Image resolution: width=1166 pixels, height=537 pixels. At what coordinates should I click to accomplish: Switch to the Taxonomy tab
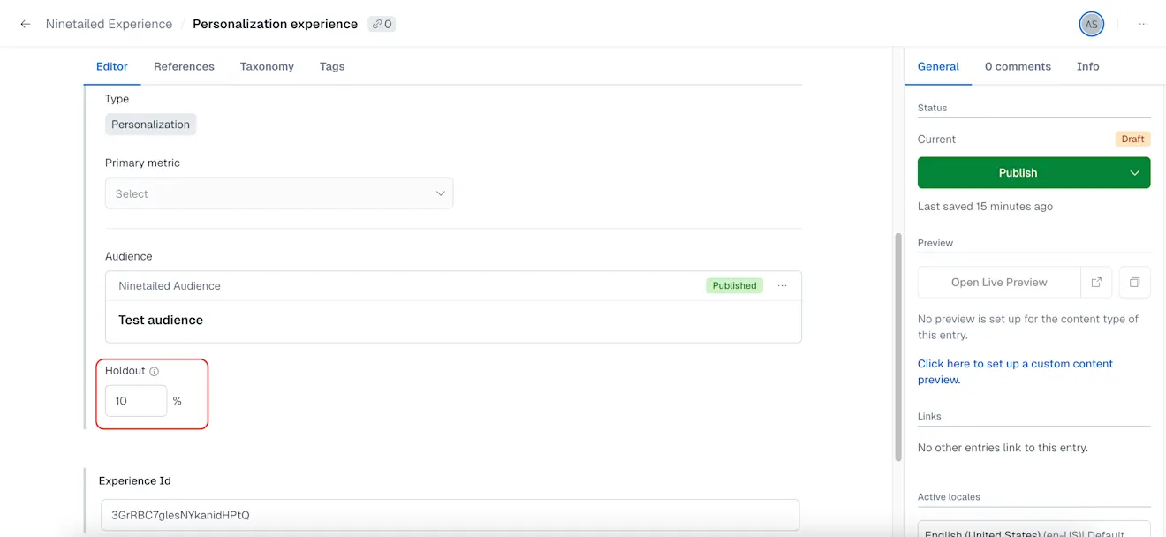[x=266, y=65]
